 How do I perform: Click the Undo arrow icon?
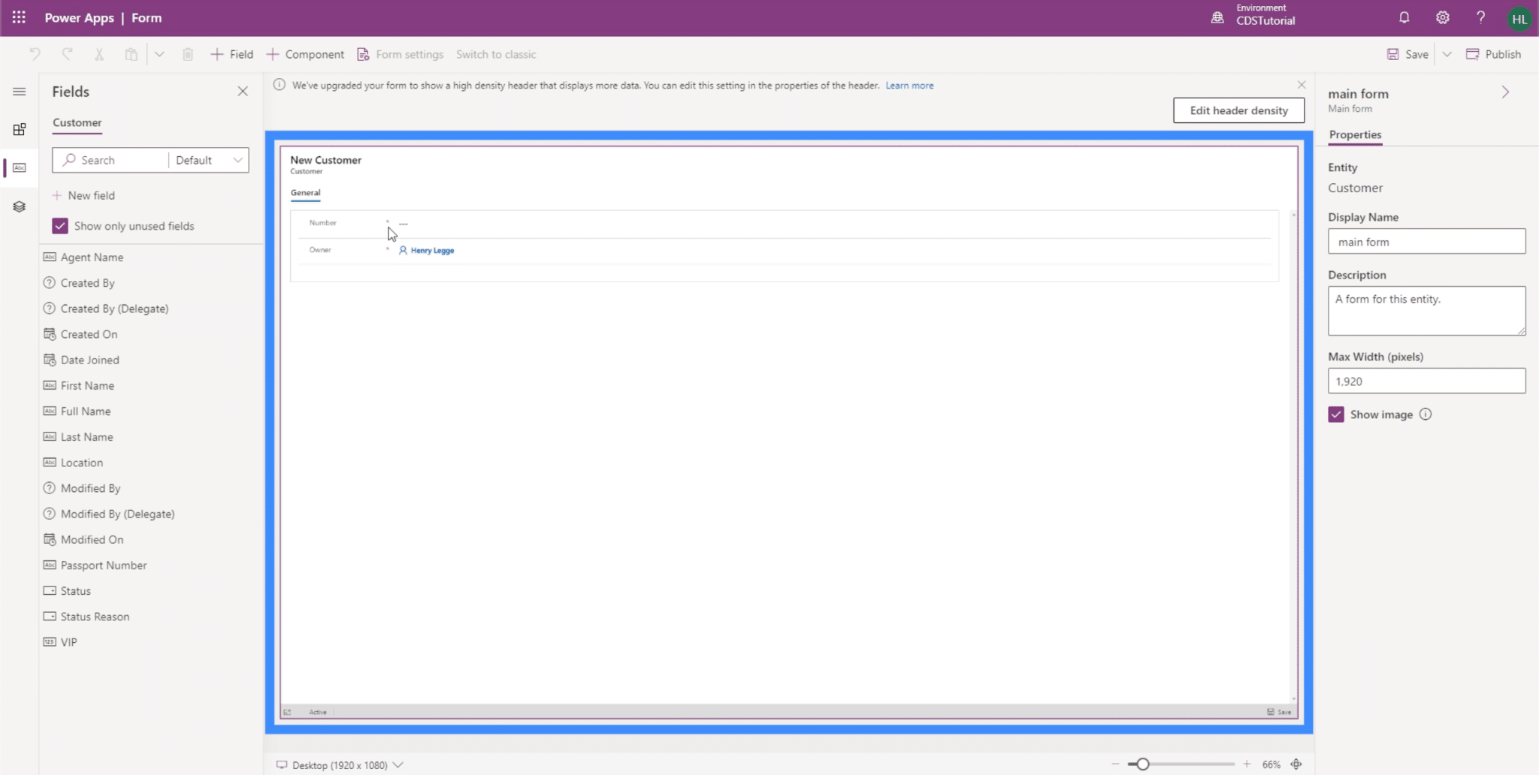pos(35,54)
